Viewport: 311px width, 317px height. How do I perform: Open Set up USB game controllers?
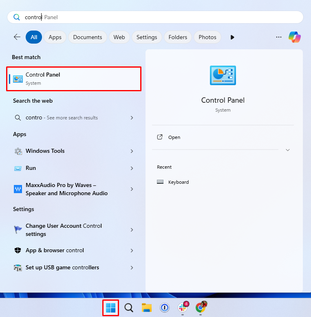click(x=74, y=268)
